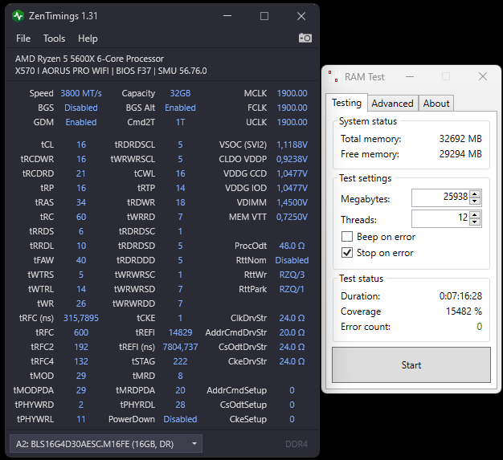The height and width of the screenshot is (460, 503).
Task: Click the GDM Enabled value
Action: tap(81, 122)
